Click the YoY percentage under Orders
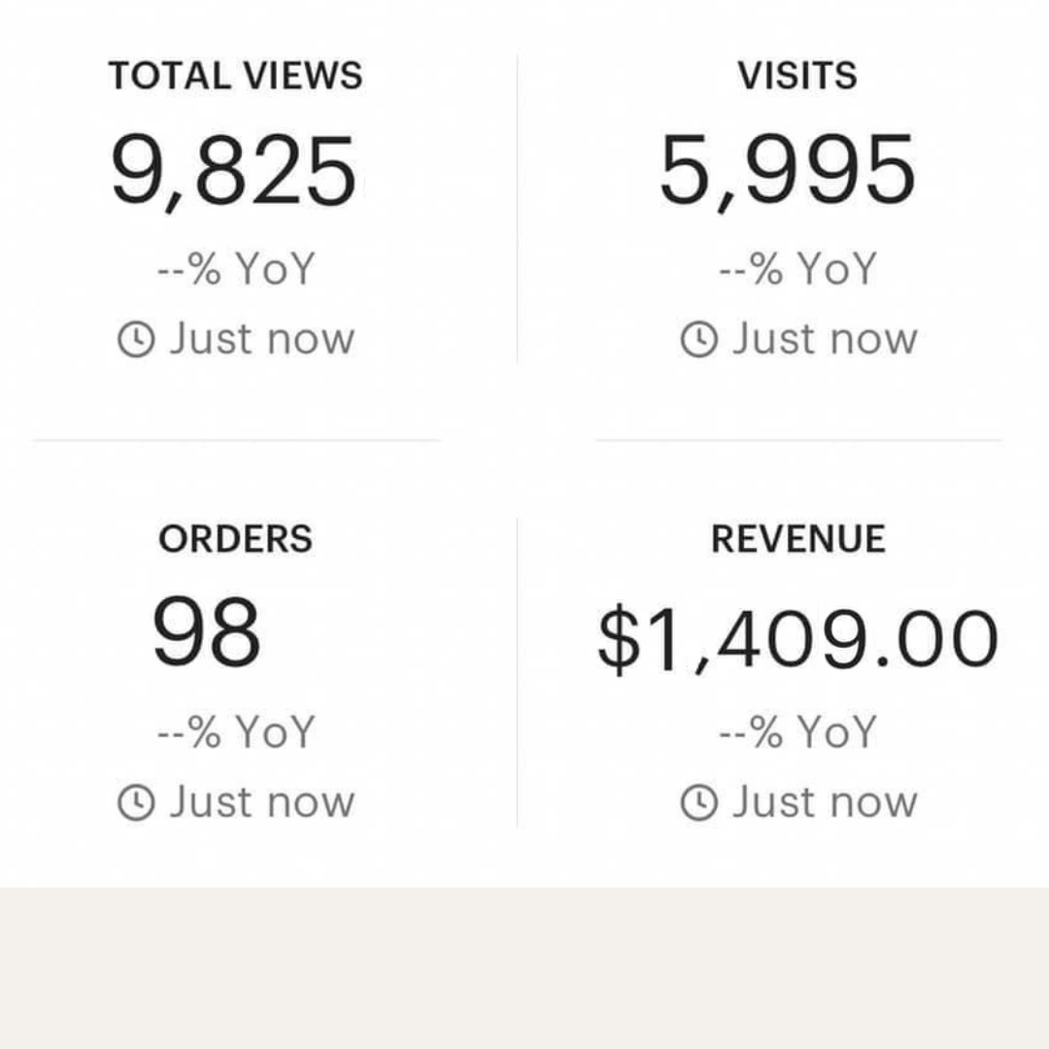1049x1049 pixels. pos(237,731)
